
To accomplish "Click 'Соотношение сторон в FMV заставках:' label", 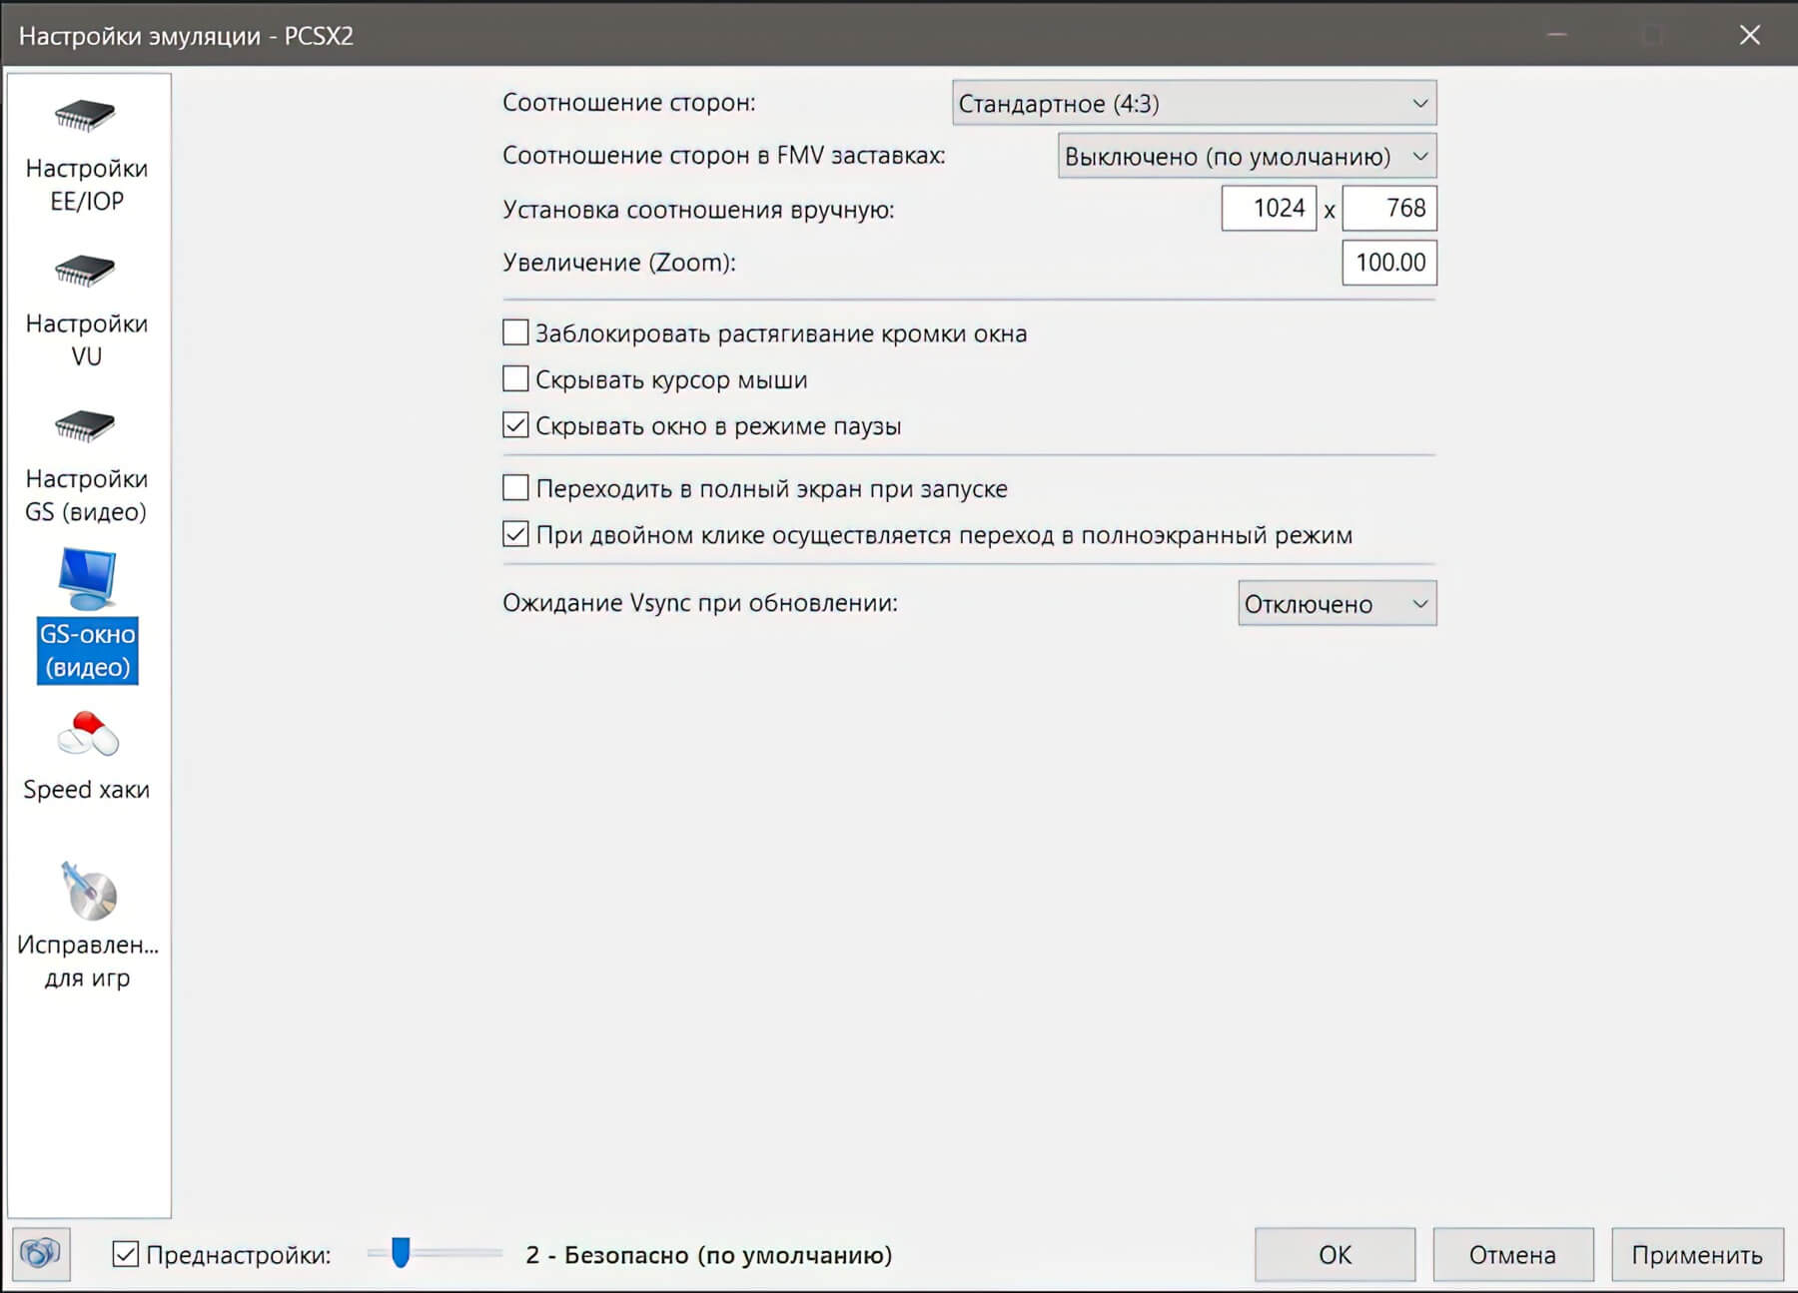I will point(724,156).
